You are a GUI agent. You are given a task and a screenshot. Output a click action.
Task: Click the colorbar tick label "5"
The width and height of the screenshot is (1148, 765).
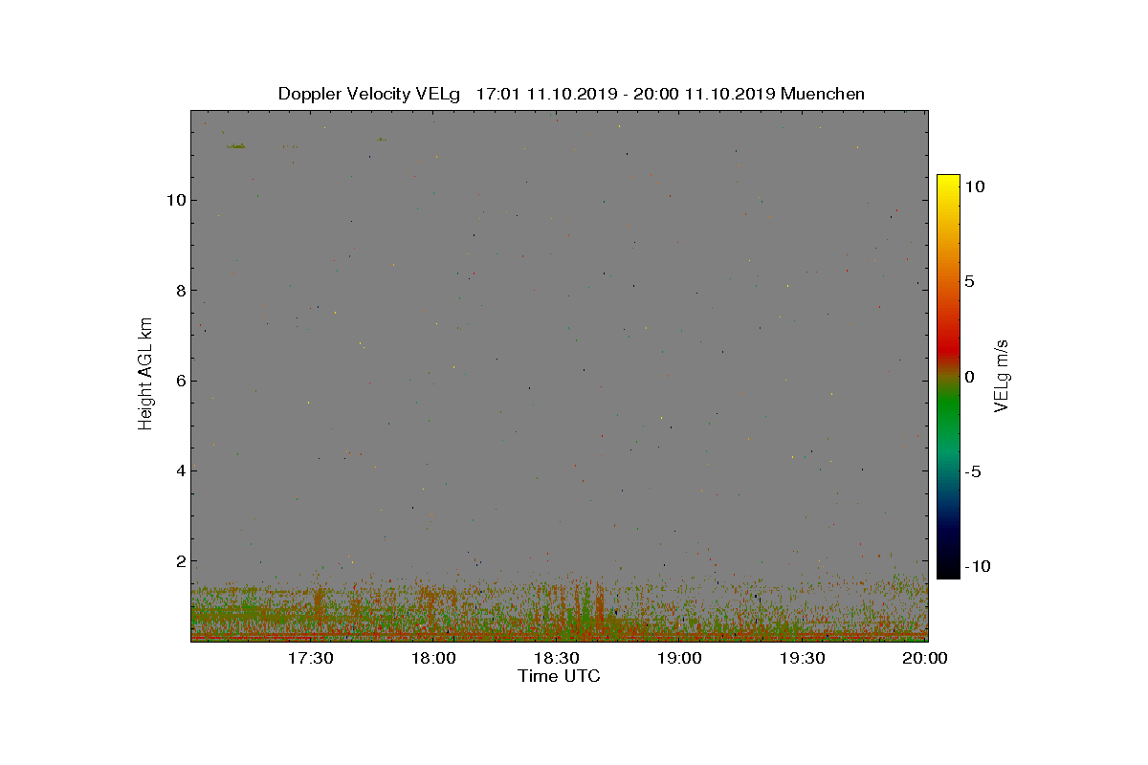point(969,282)
